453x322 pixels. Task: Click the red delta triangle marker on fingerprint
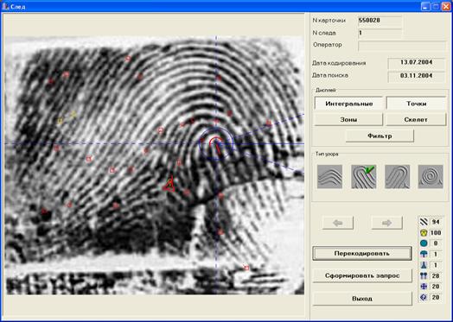tap(169, 185)
